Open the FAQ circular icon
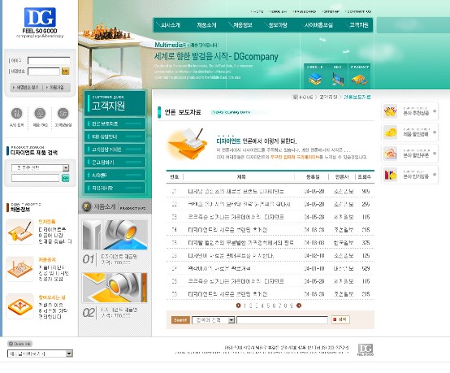Image resolution: width=450 pixels, height=373 pixels. (x=40, y=113)
